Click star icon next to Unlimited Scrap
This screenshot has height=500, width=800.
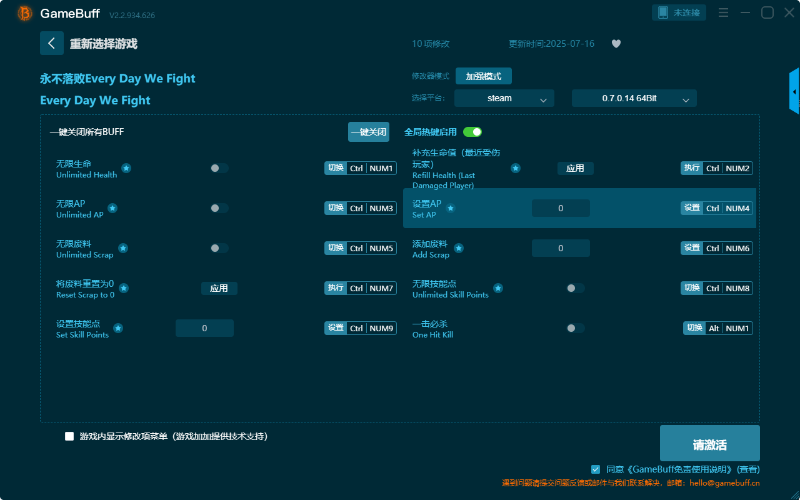[123, 248]
